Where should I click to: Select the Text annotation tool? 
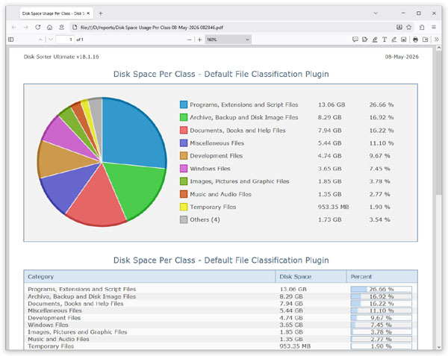coord(385,40)
